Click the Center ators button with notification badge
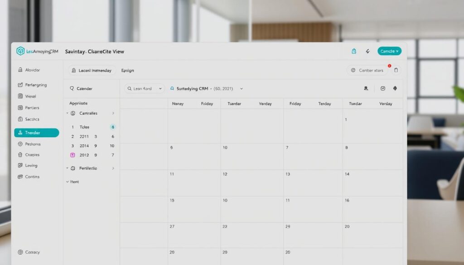 [x=368, y=70]
